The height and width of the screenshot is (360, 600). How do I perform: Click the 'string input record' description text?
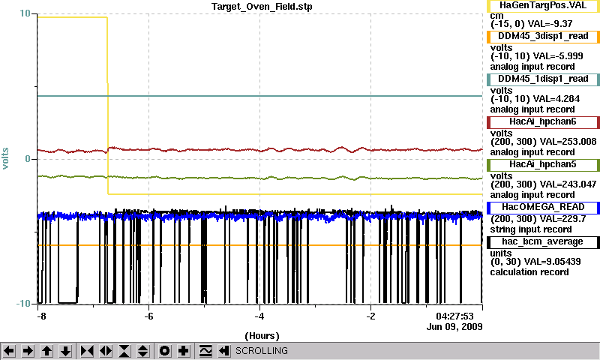point(531,229)
